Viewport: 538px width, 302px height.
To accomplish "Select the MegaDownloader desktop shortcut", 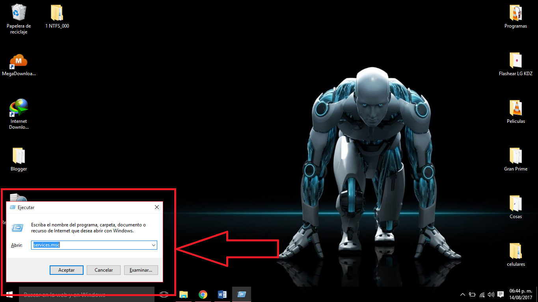I will [x=19, y=65].
